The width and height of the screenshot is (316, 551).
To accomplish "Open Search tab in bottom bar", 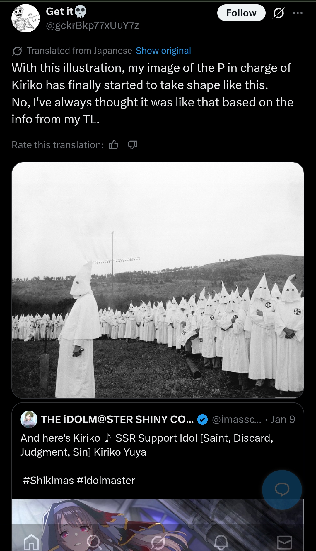I will [94, 542].
